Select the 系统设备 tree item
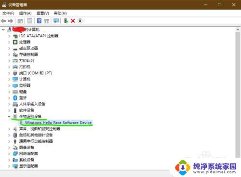Image resolution: width=241 pixels, height=177 pixels. point(27,160)
